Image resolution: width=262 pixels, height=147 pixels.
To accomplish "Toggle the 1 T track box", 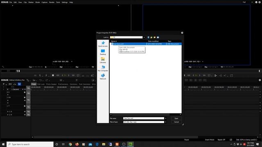I will click(25, 106).
